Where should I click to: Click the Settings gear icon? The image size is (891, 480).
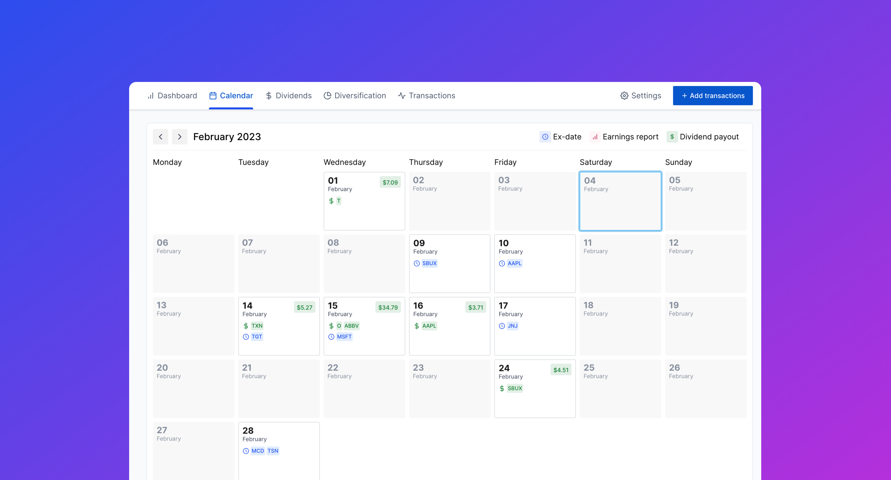pos(624,96)
